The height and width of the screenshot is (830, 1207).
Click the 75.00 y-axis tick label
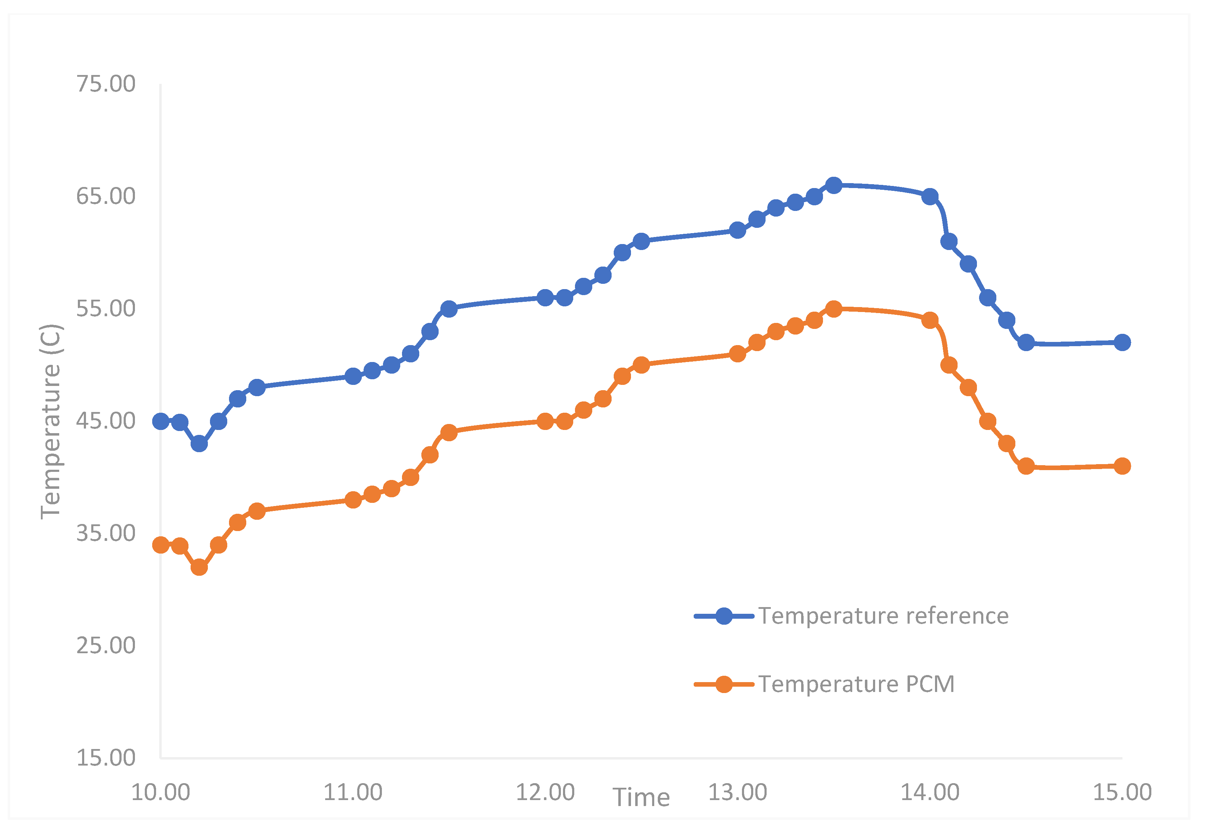click(106, 84)
